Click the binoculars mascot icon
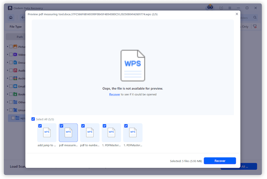The image size is (267, 179). point(210,7)
